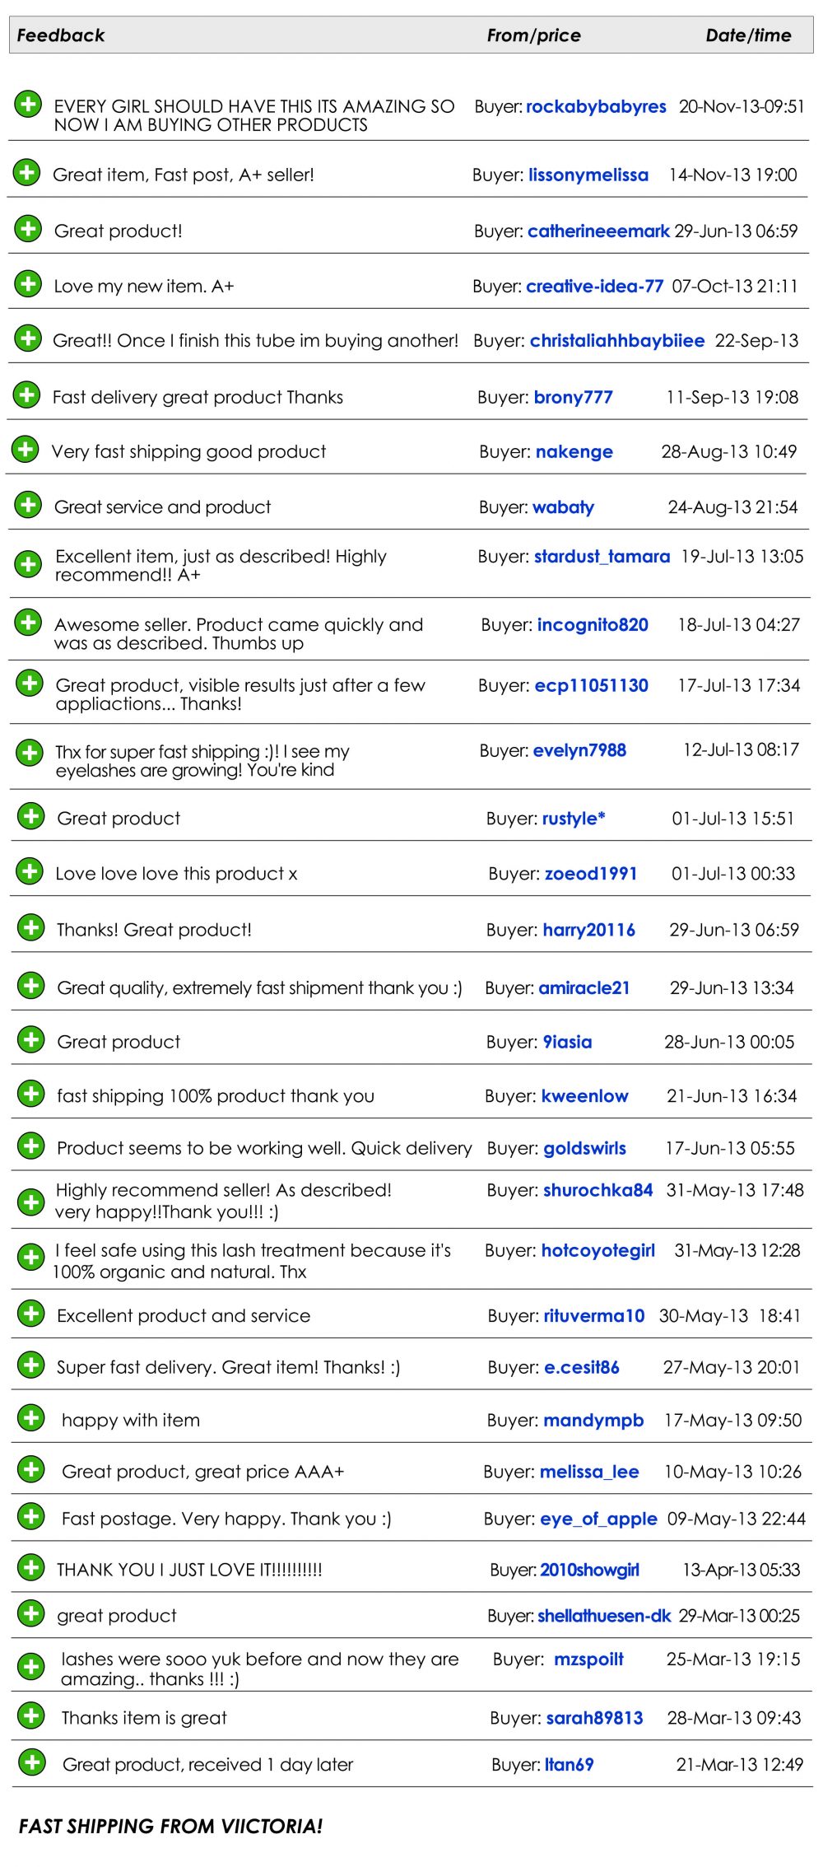This screenshot has width=823, height=1867.
Task: Open stardust_tamara buyer link
Action: point(602,557)
